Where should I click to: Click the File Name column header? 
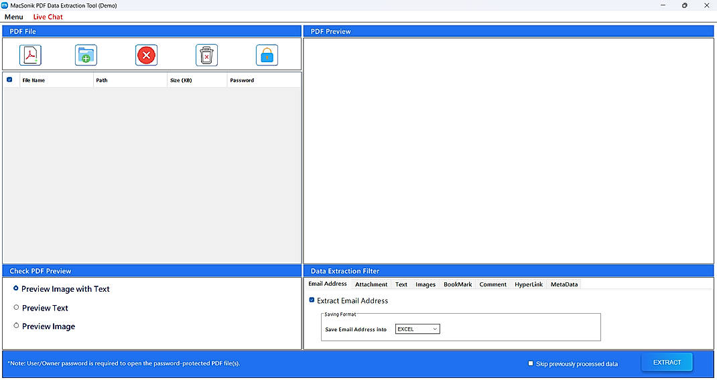(x=57, y=80)
